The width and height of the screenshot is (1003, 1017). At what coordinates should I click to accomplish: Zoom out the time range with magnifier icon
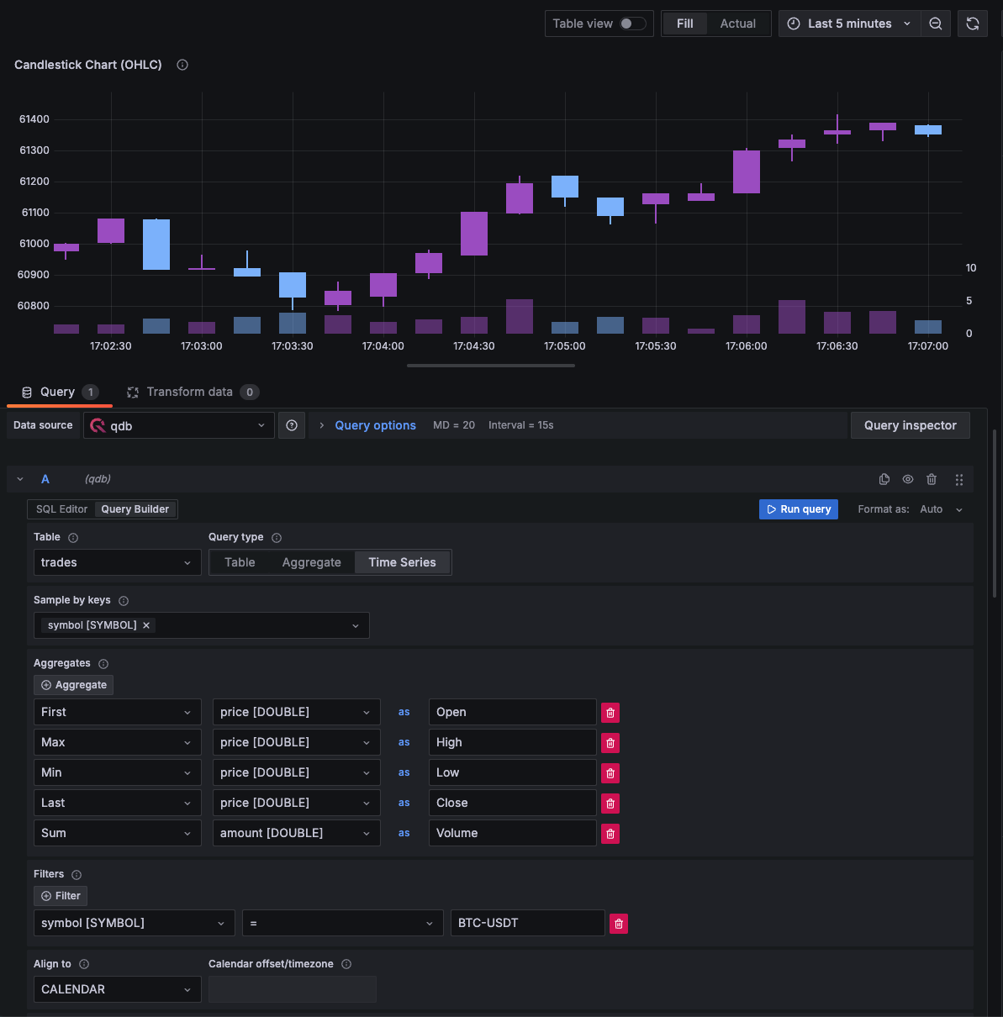[x=936, y=24]
